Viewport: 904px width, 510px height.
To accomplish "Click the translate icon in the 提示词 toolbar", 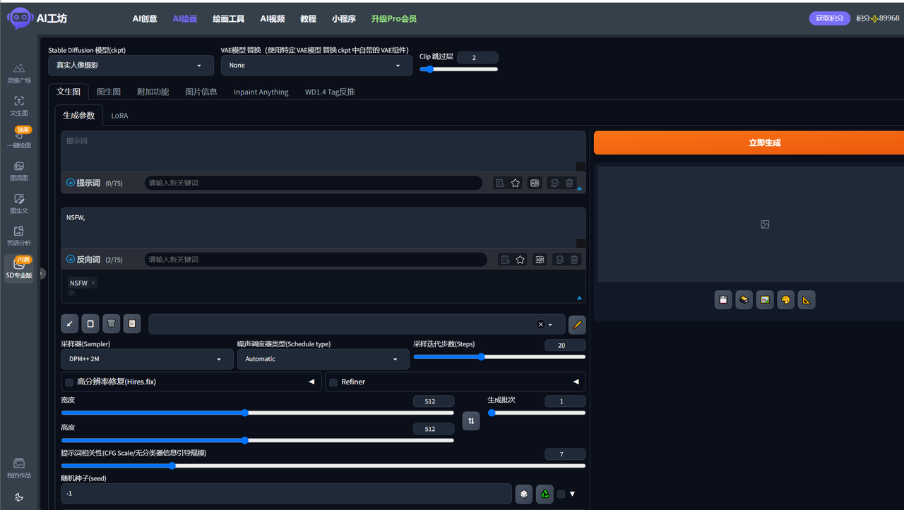I will click(535, 183).
